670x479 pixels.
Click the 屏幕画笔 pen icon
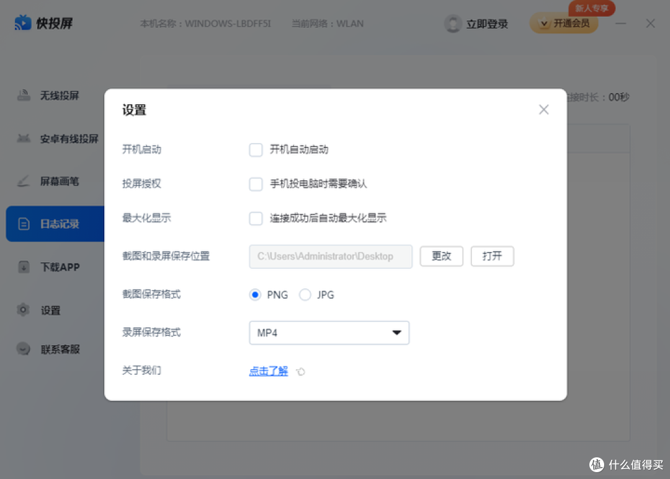coord(24,181)
